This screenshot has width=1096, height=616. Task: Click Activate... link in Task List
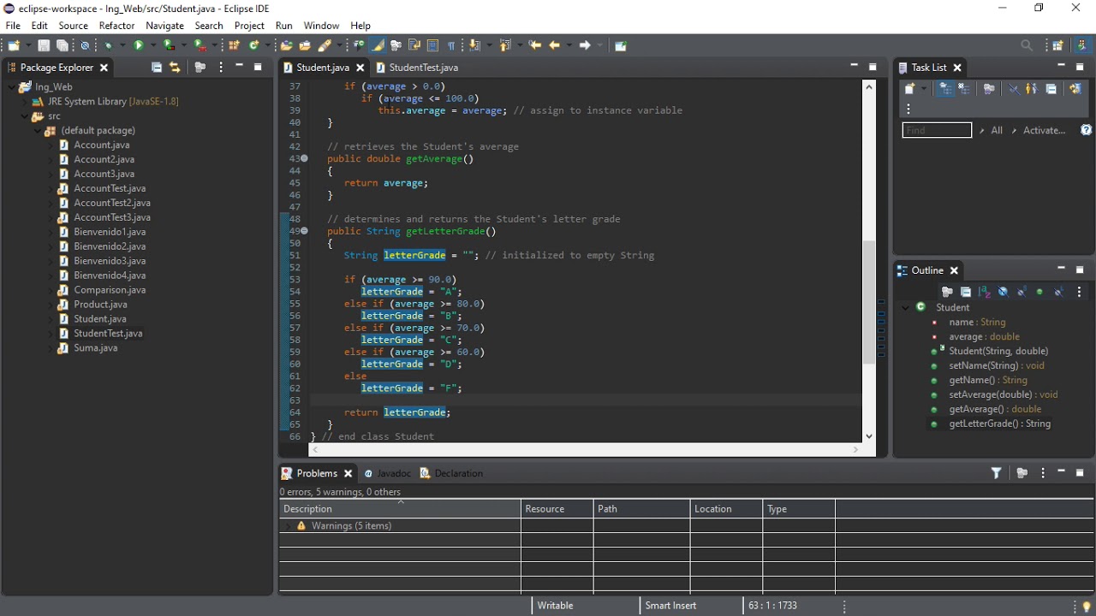1045,130
